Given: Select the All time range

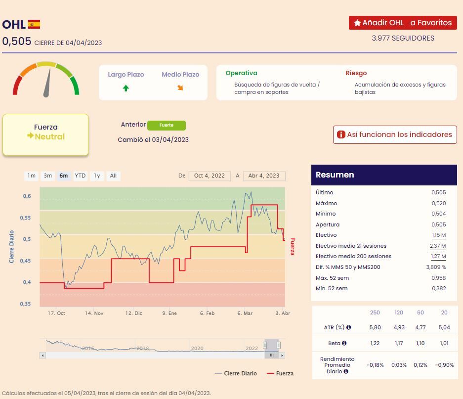Looking at the screenshot, I should (x=113, y=176).
